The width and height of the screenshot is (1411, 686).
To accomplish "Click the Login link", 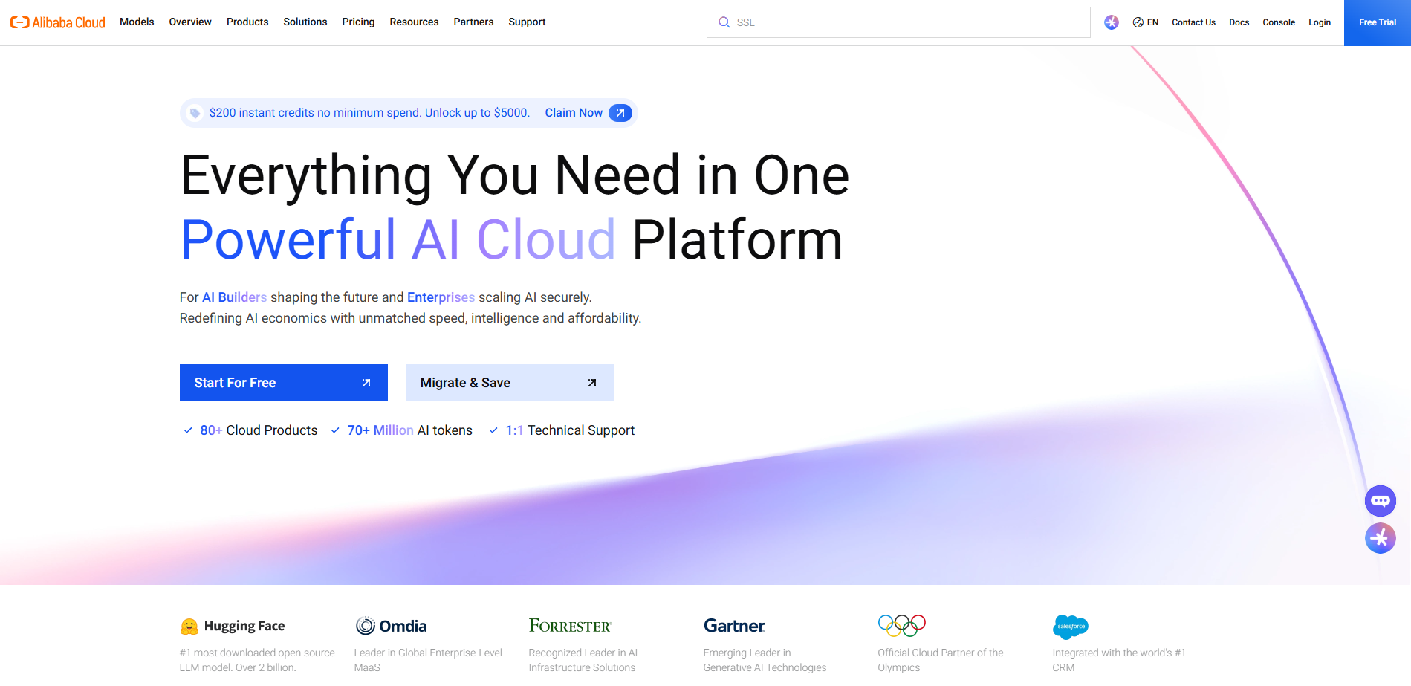I will tap(1320, 22).
